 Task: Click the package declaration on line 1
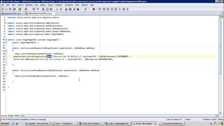point(34,17)
